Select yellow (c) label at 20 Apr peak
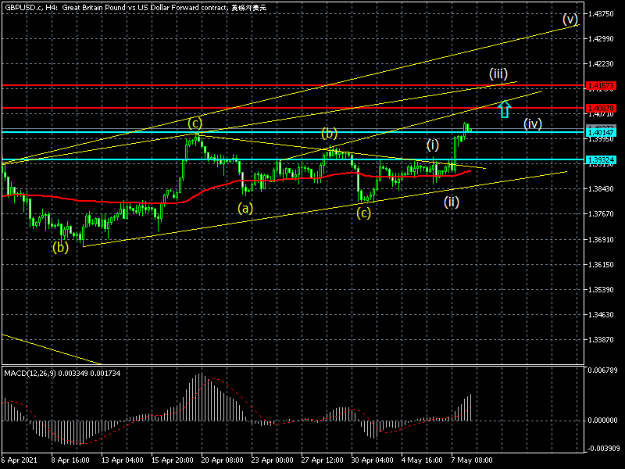The width and height of the screenshot is (625, 469). tap(195, 123)
